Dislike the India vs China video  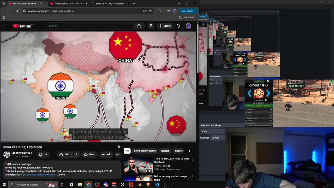click(x=75, y=154)
